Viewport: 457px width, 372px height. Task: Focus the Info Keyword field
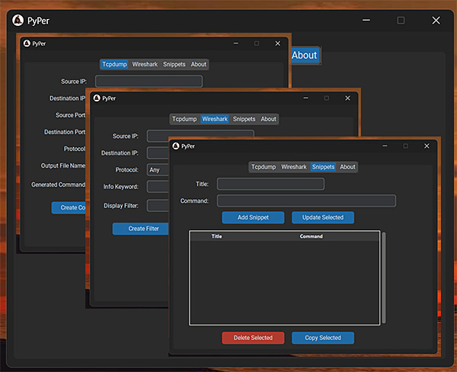(158, 187)
